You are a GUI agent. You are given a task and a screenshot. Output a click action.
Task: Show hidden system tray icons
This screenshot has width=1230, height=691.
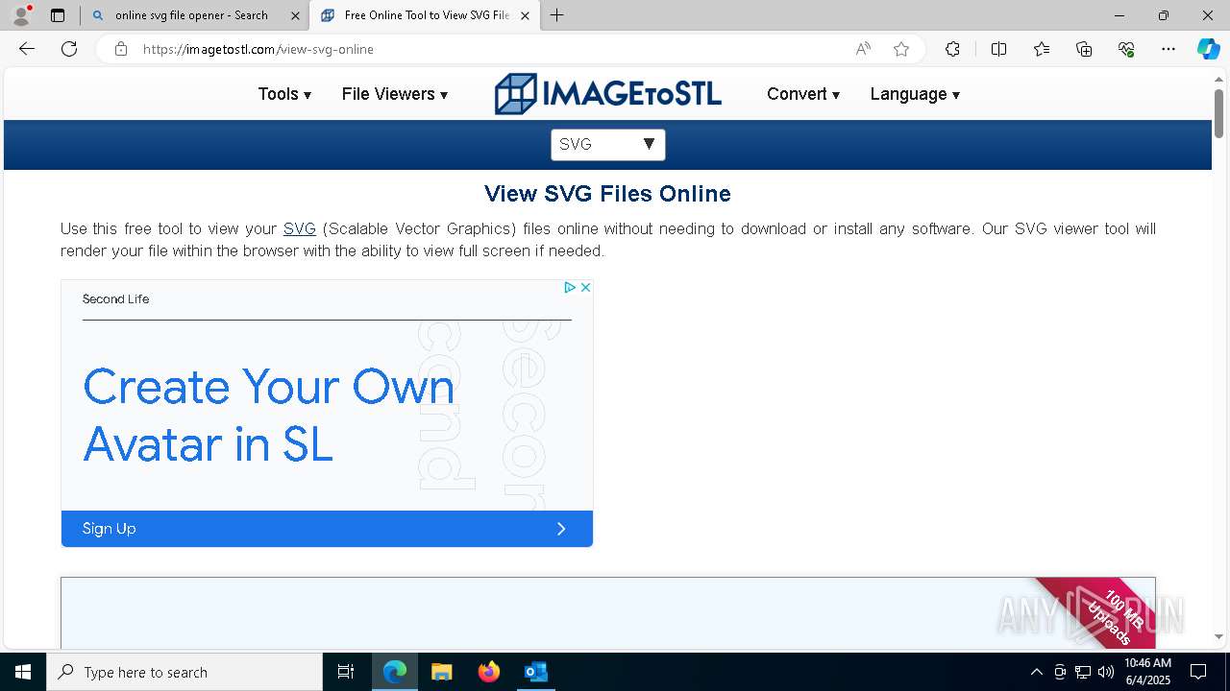1036,672
